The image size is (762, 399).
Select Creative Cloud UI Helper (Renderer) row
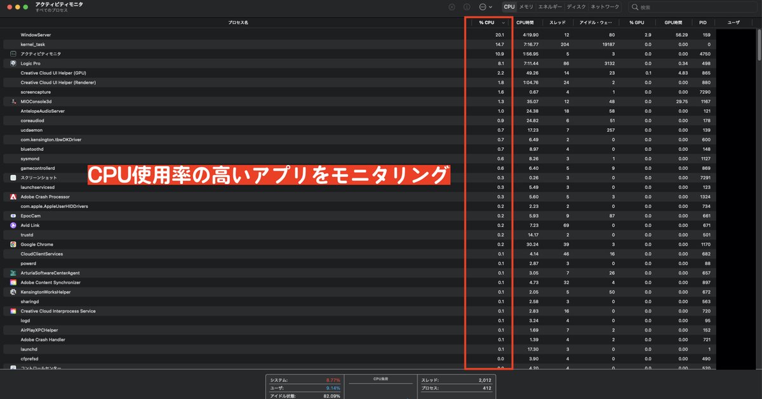click(359, 82)
